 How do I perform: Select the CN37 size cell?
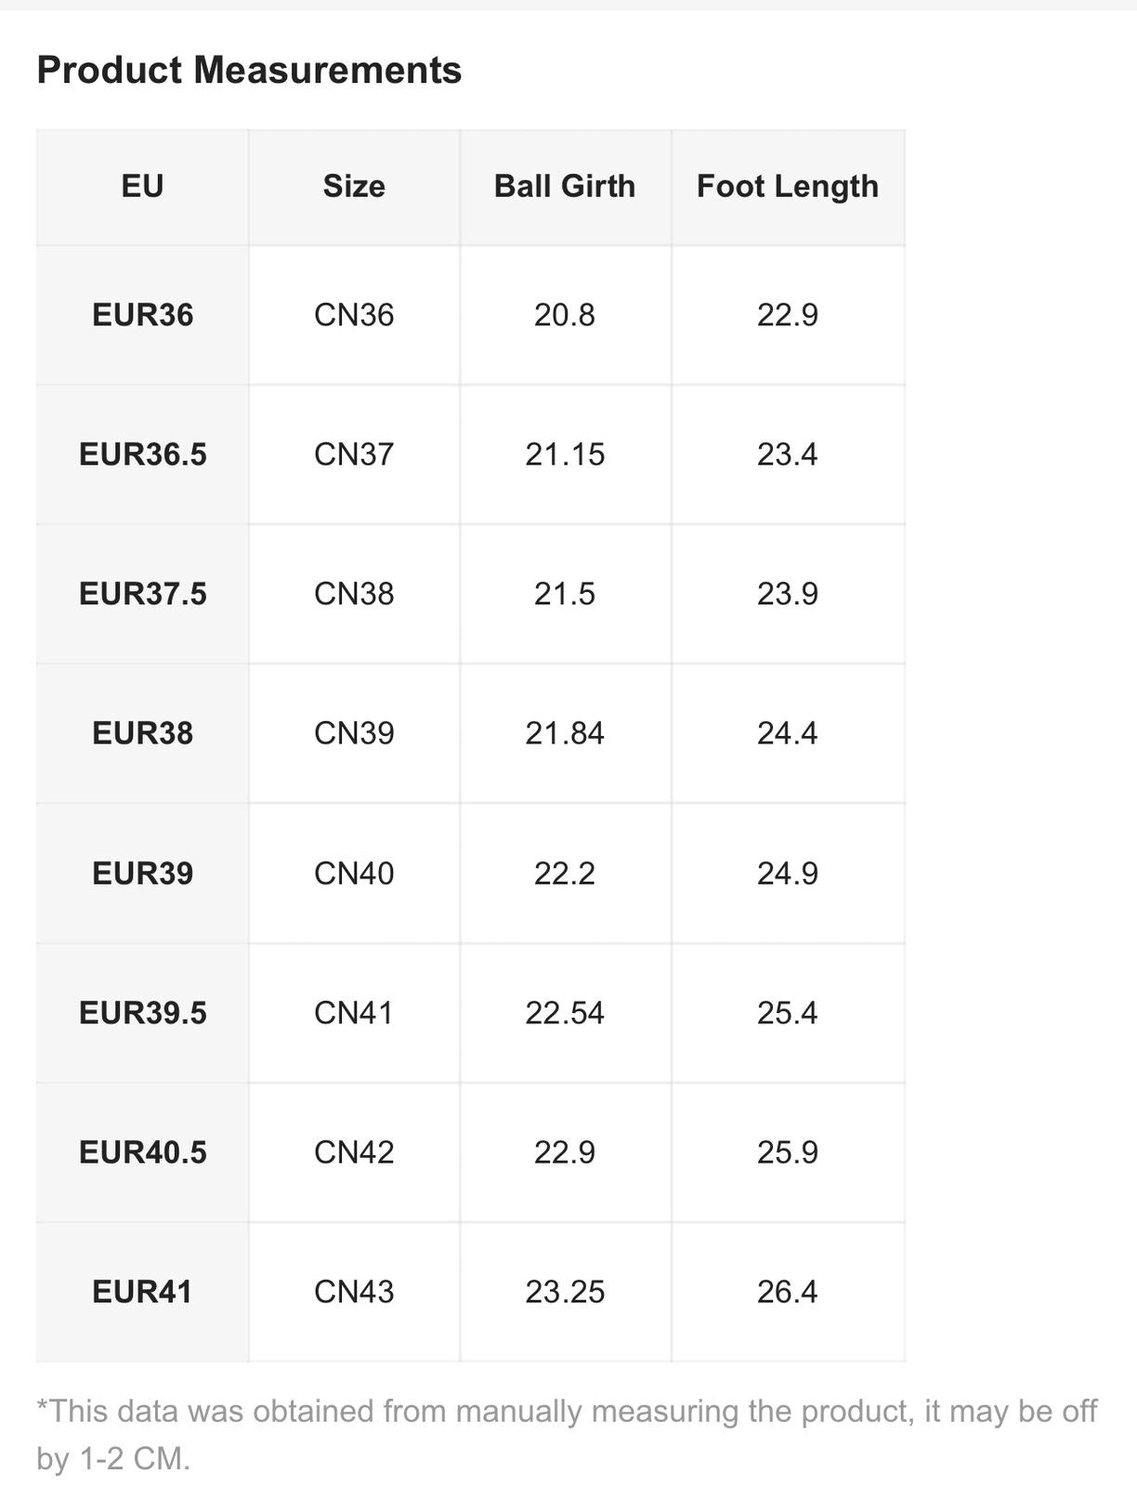click(x=354, y=454)
